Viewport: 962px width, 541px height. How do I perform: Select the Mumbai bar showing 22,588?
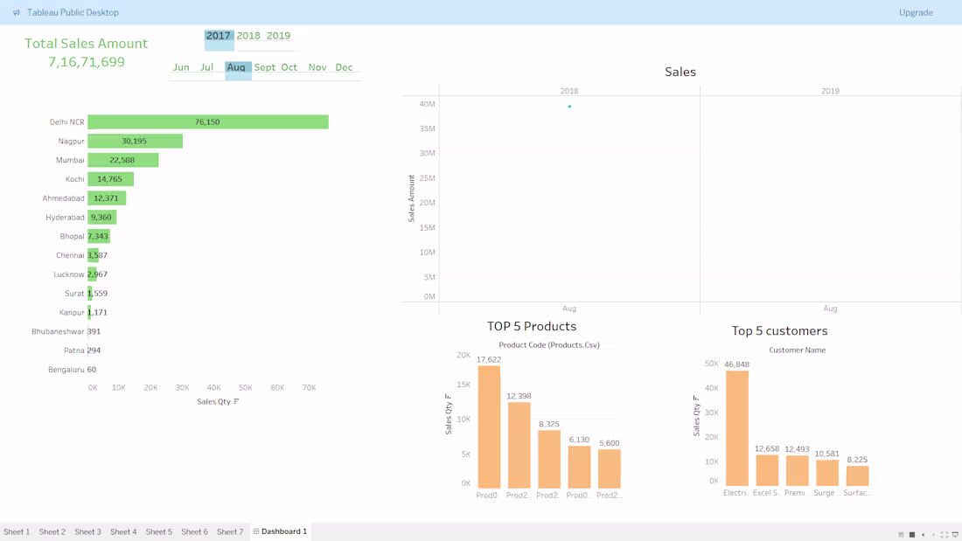click(x=122, y=160)
